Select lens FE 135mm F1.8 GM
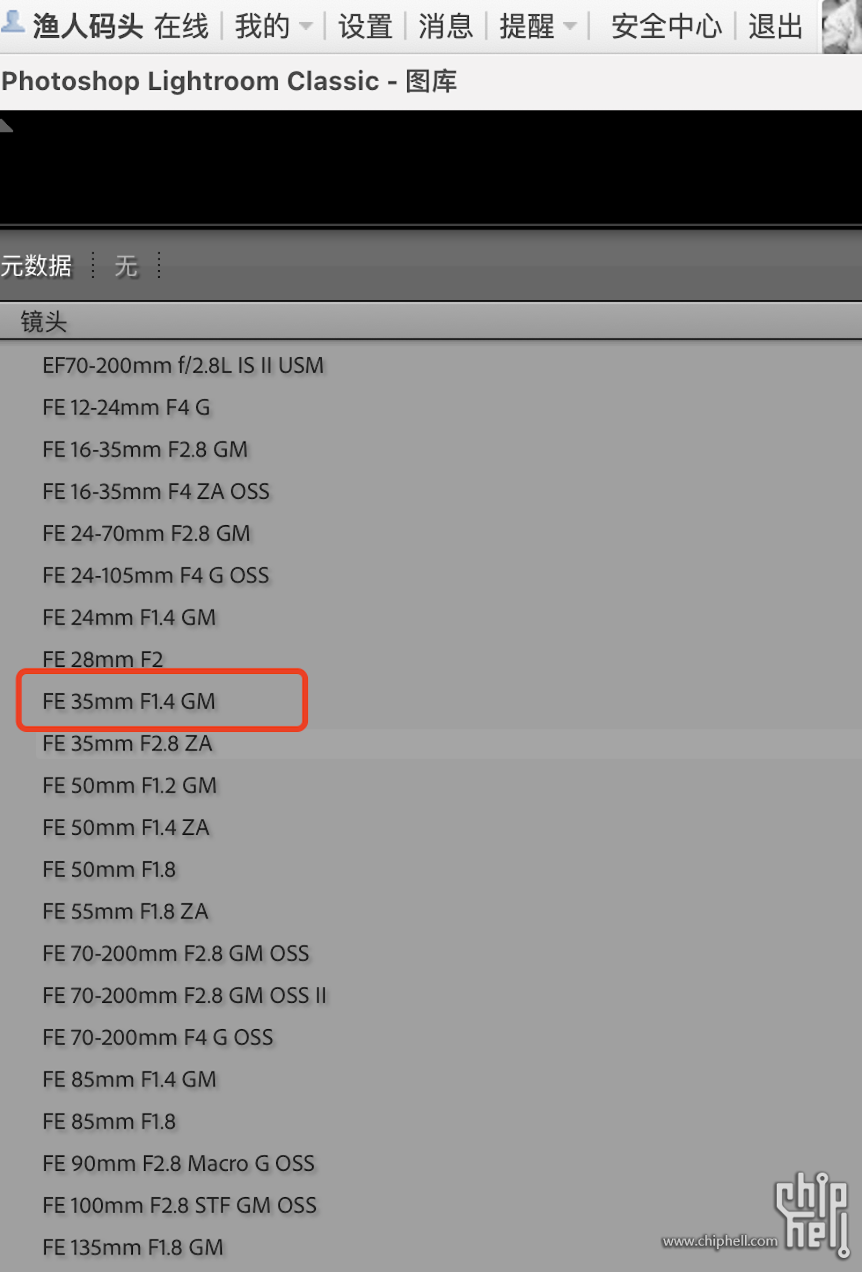 click(x=133, y=1247)
